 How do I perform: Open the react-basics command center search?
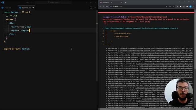click(54, 2)
